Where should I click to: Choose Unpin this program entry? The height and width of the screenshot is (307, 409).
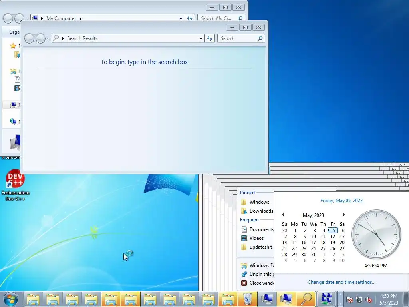(257, 274)
